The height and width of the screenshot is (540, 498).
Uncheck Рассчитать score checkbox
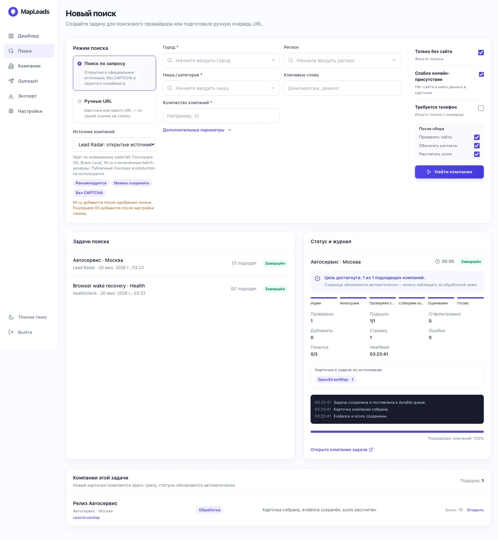(477, 154)
